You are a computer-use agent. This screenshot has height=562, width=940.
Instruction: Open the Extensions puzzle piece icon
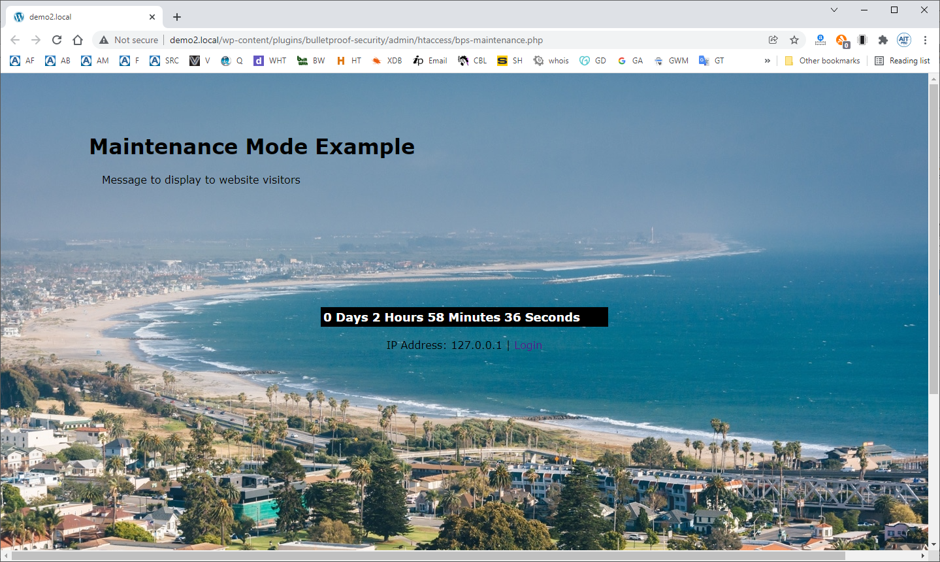[x=883, y=40]
